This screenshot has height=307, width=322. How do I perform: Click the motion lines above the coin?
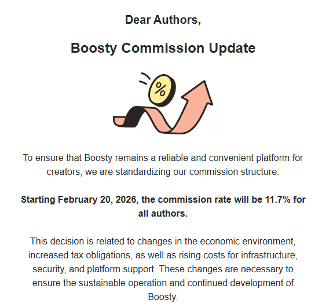pos(145,78)
